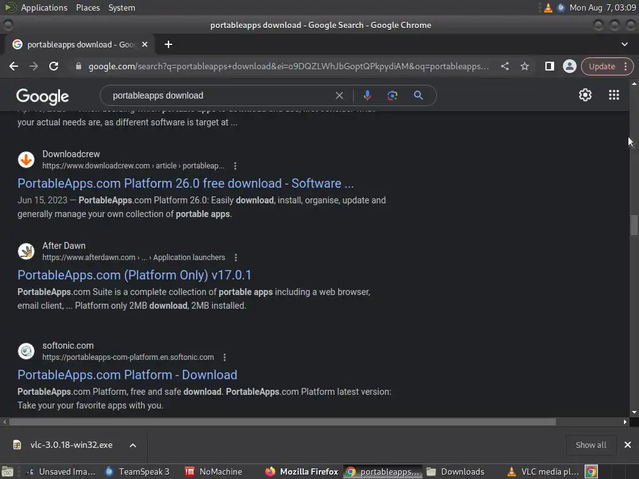Click the horizontal scrollbar thumb

tap(283, 422)
